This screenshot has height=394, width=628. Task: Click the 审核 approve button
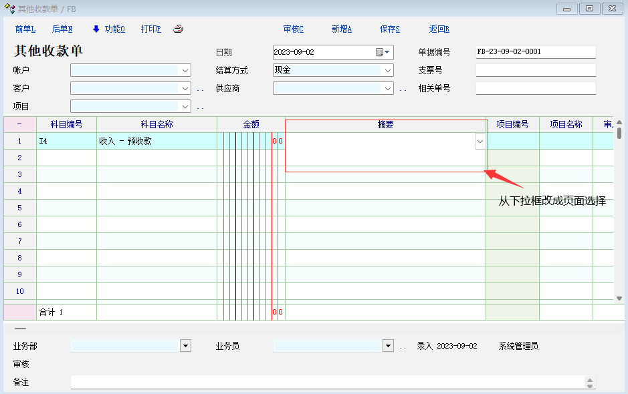point(293,29)
